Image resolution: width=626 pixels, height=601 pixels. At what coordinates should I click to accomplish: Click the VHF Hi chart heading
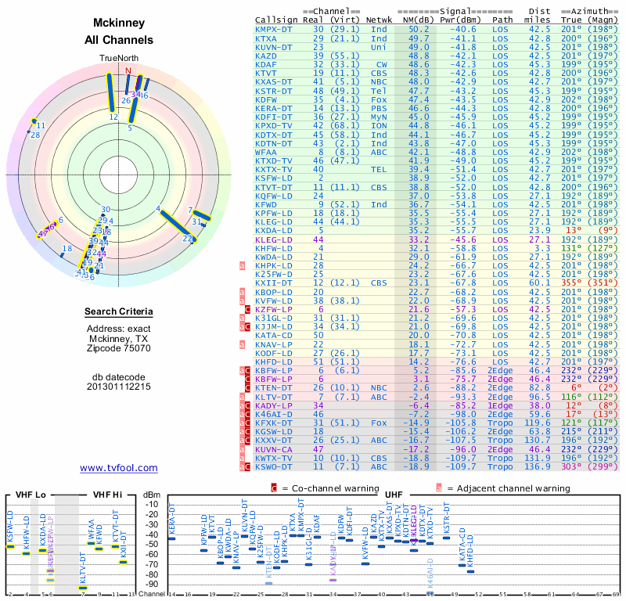tap(107, 495)
